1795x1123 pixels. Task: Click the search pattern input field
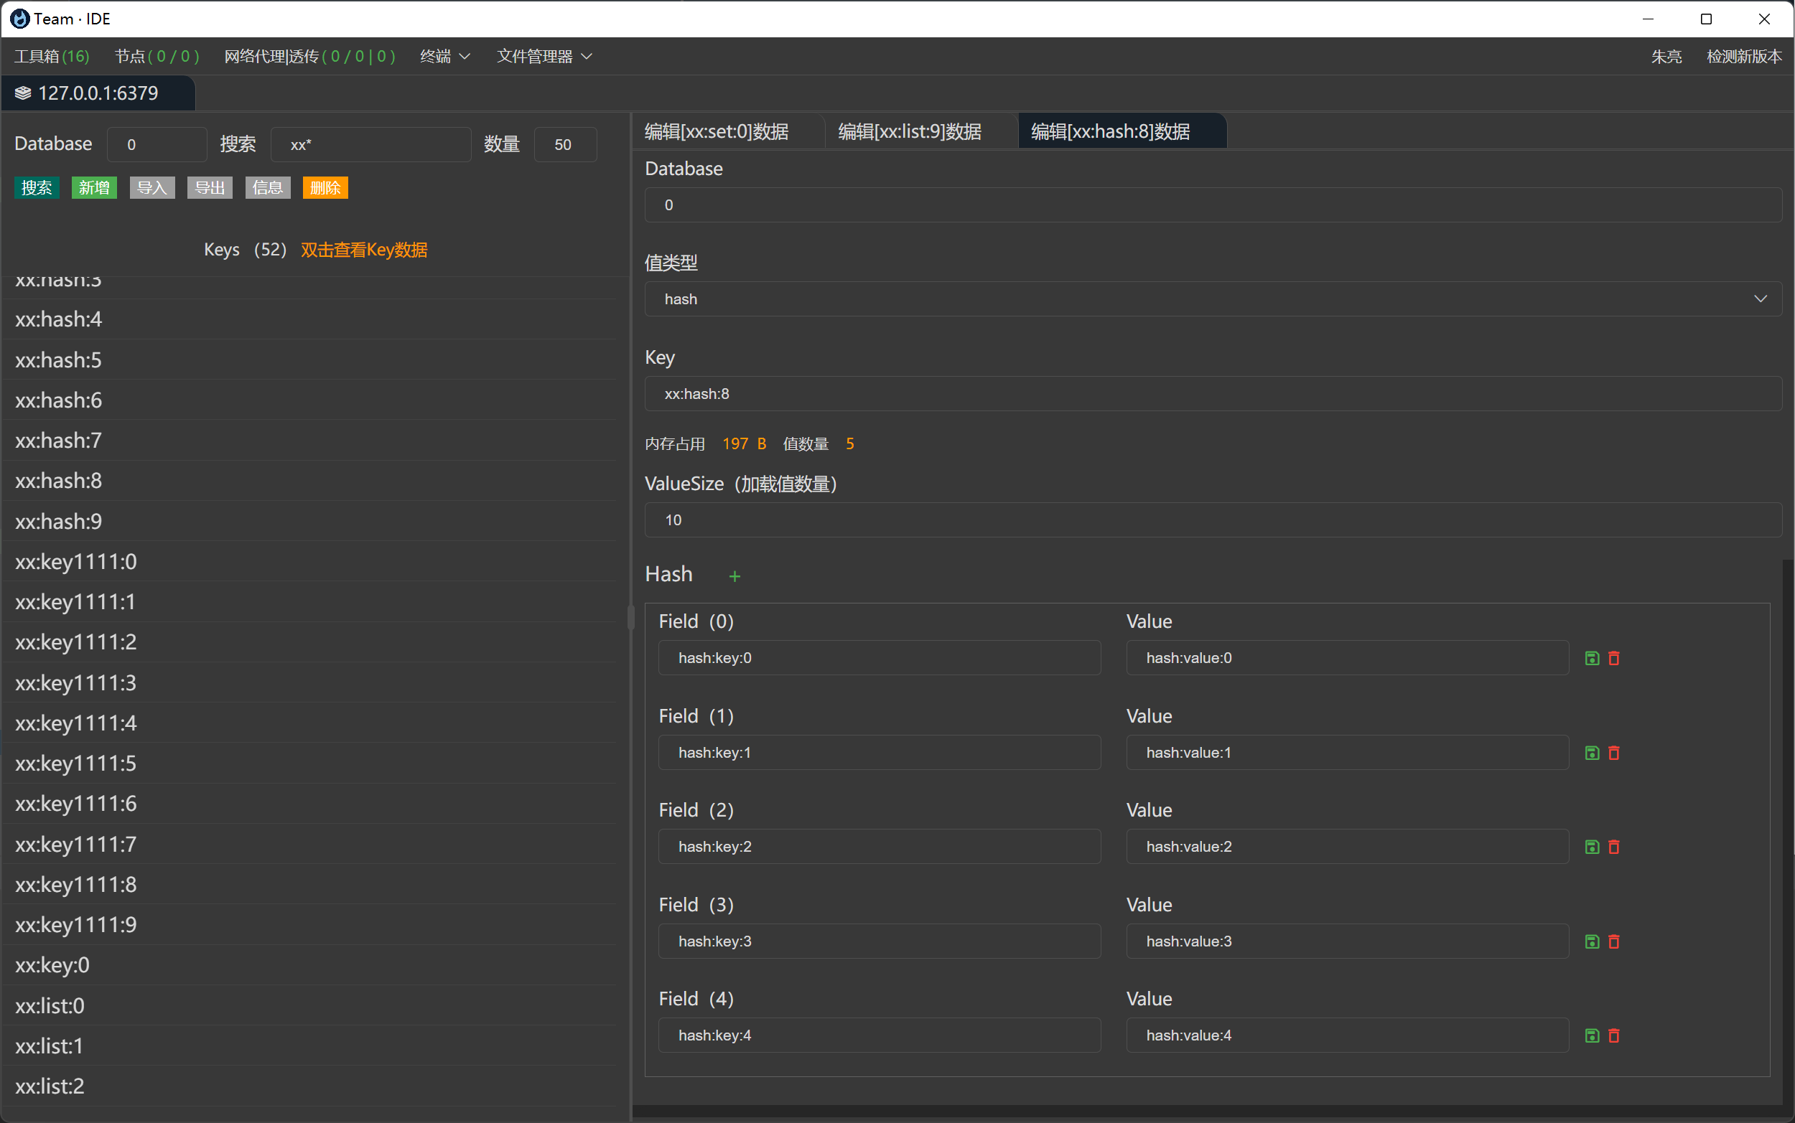370,145
